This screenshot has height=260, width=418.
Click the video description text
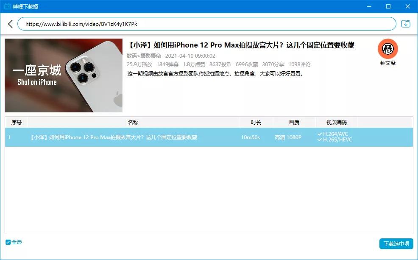[x=215, y=74]
